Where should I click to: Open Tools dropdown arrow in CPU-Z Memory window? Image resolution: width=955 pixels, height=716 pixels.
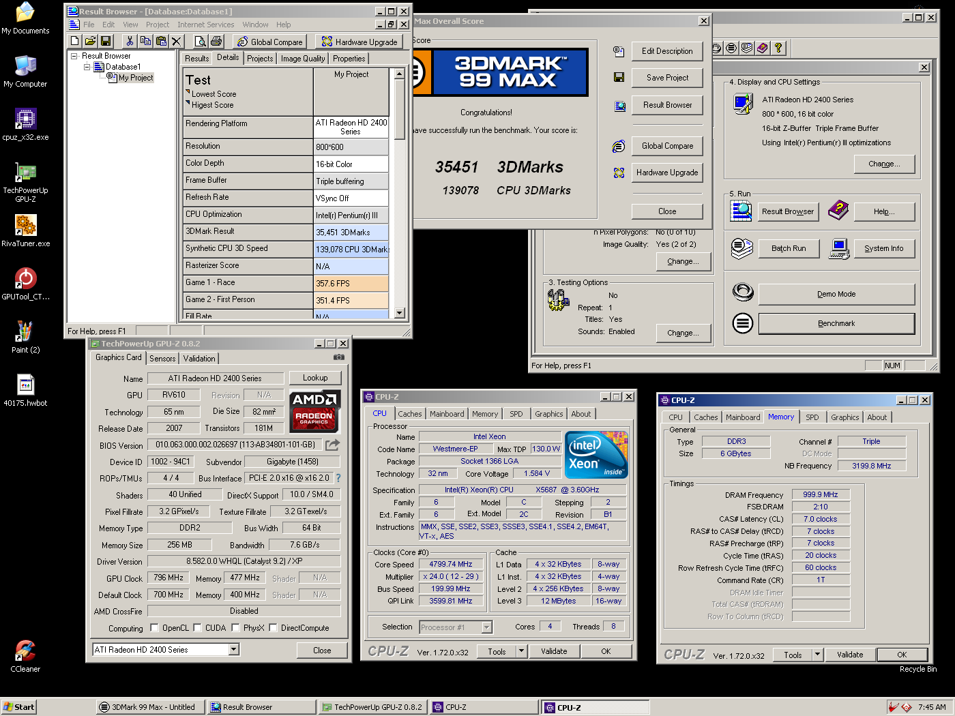pos(818,655)
